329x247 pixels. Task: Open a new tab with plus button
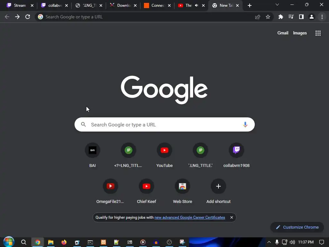point(249,5)
